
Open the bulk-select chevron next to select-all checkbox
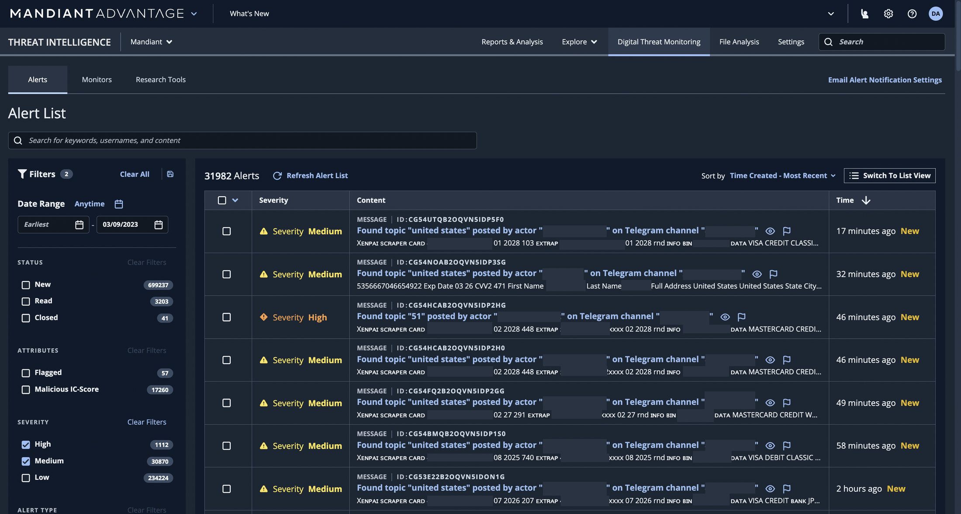pyautogui.click(x=235, y=200)
